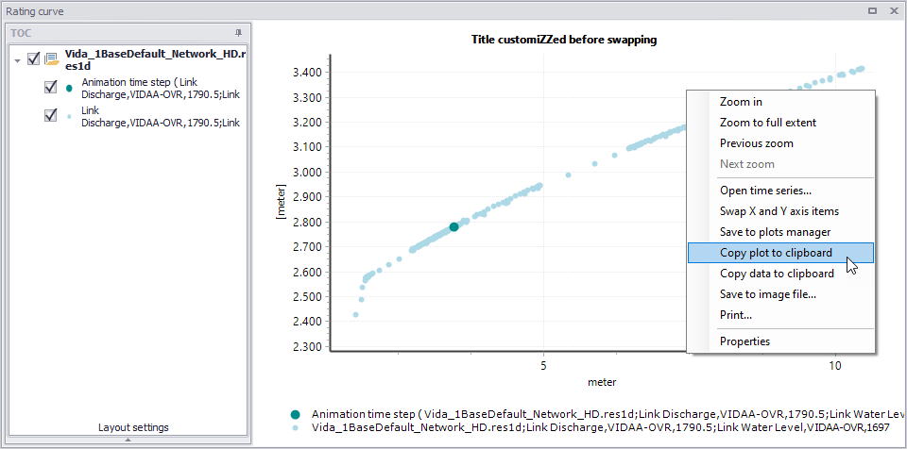Select Vida_1BaseDefault_Network_HD.res1d tree label
The width and height of the screenshot is (907, 449).
(155, 60)
